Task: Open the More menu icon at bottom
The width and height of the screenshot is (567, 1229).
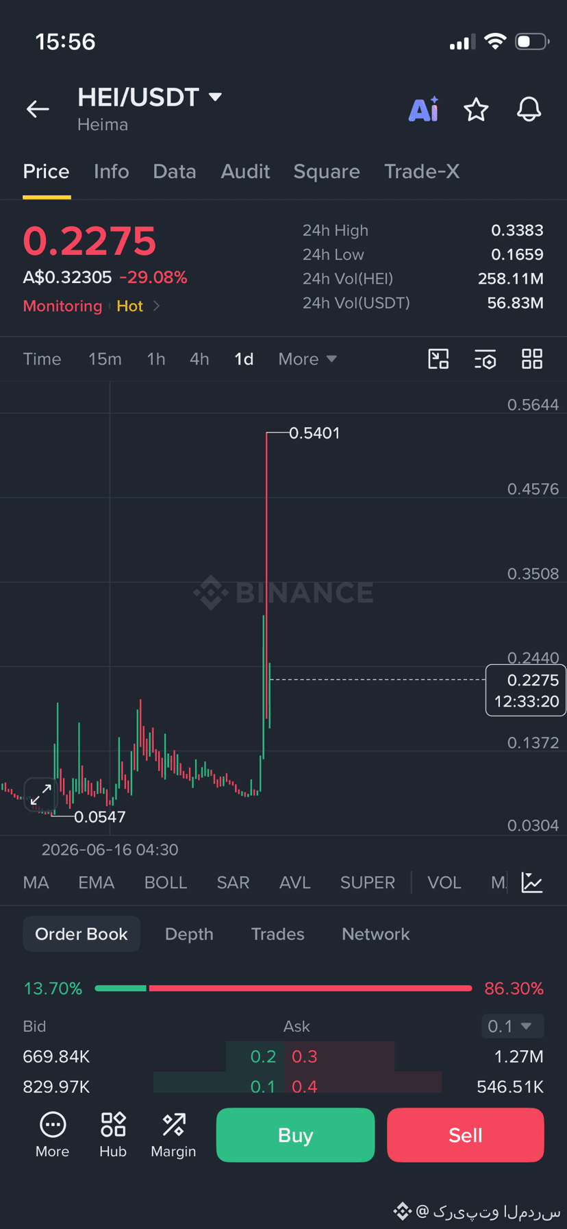Action: 52,1135
